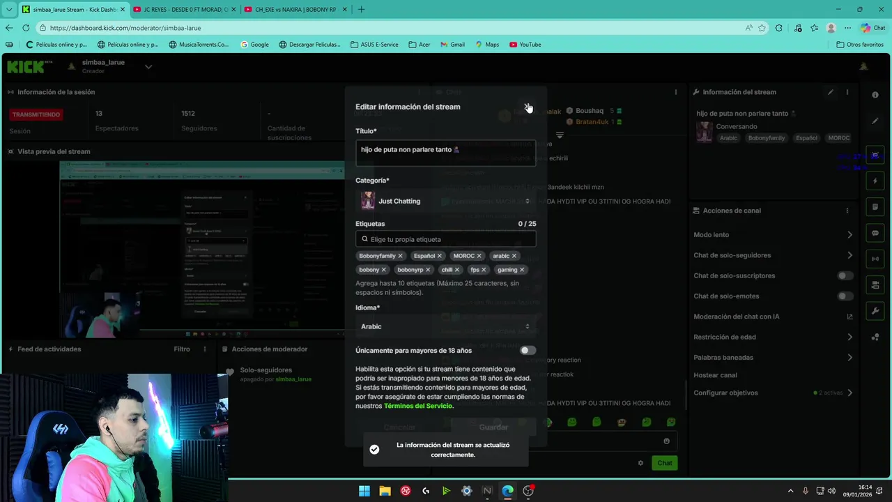Remove the Bobonyfamily tag
Image resolution: width=892 pixels, height=502 pixels.
click(400, 256)
